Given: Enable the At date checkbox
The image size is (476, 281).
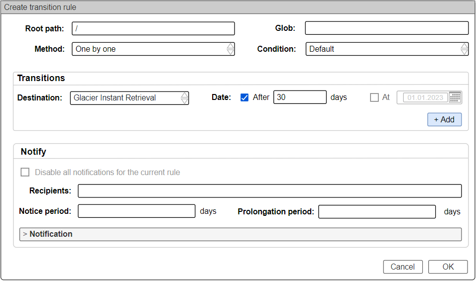Looking at the screenshot, I should point(374,97).
